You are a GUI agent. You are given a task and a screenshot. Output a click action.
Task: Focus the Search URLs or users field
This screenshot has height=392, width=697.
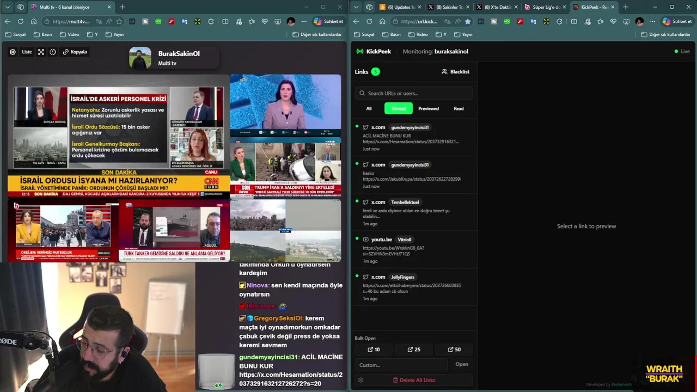click(414, 93)
